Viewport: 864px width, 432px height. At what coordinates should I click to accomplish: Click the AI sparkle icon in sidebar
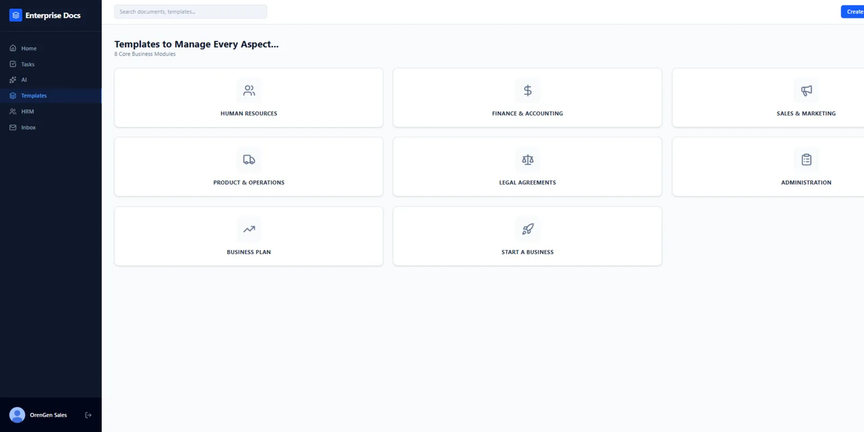pyautogui.click(x=13, y=79)
